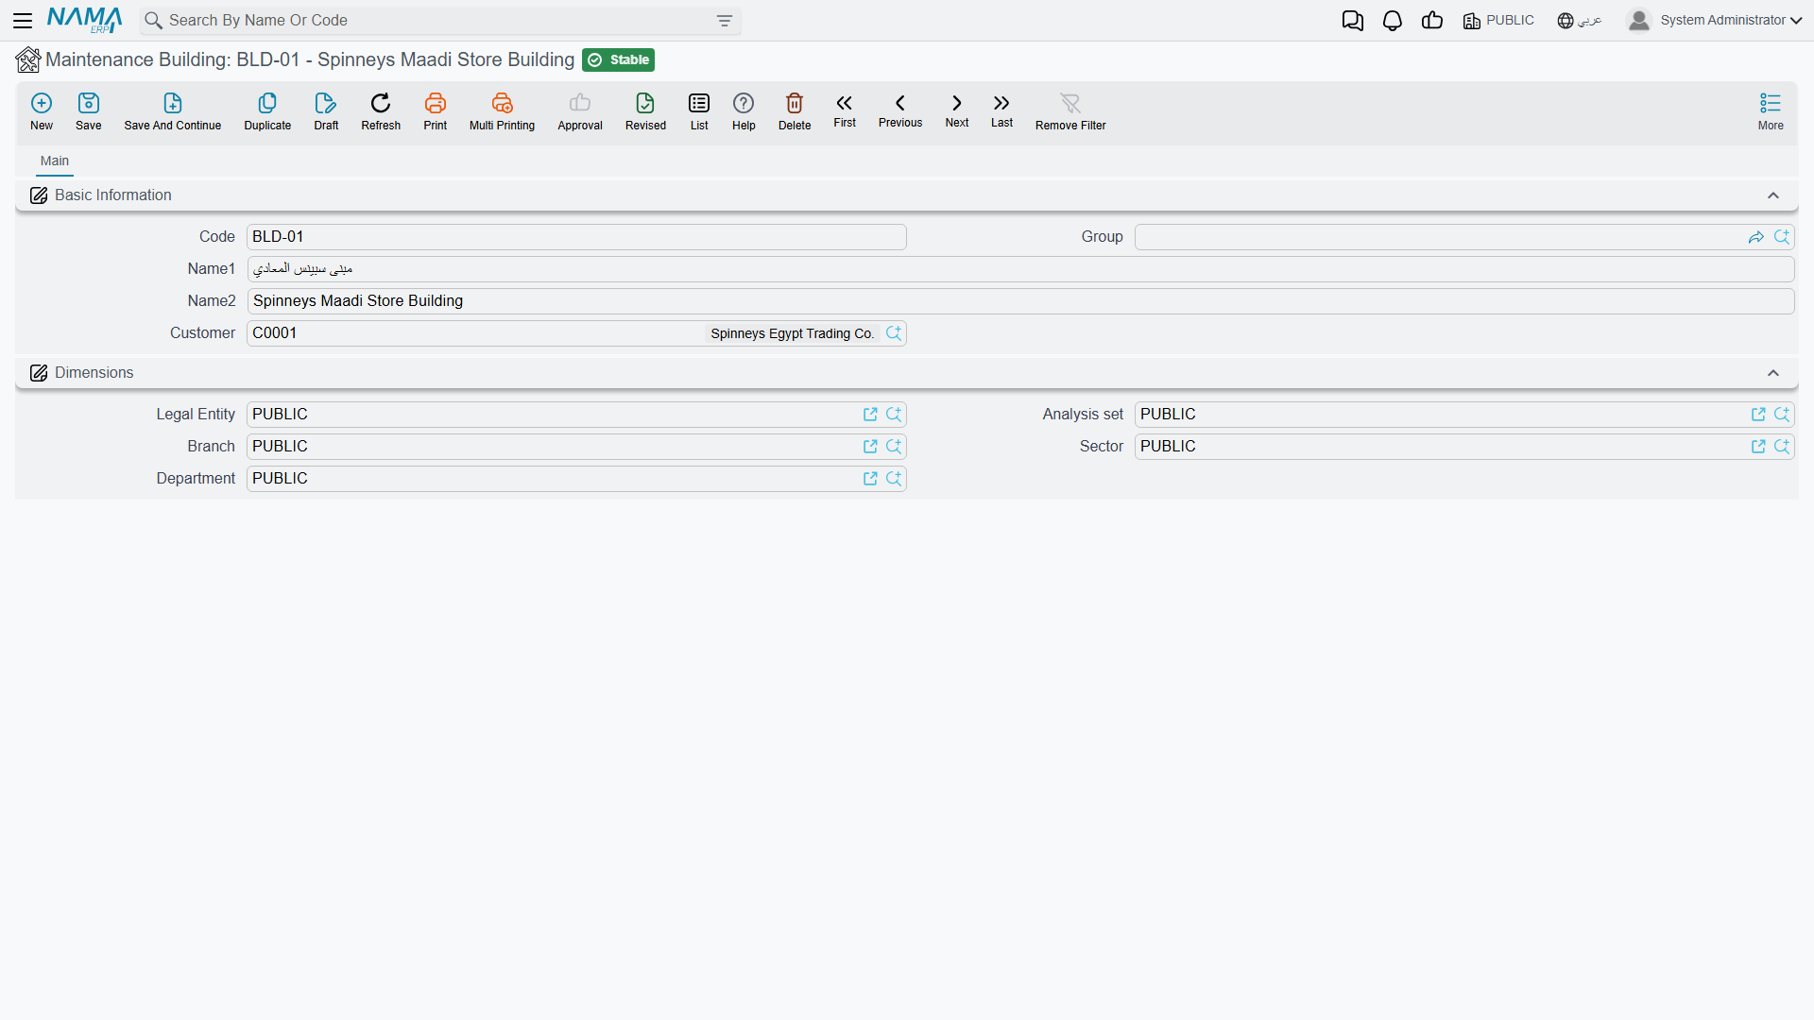Click the Dimensions edit icon
The image size is (1814, 1020).
(x=39, y=373)
